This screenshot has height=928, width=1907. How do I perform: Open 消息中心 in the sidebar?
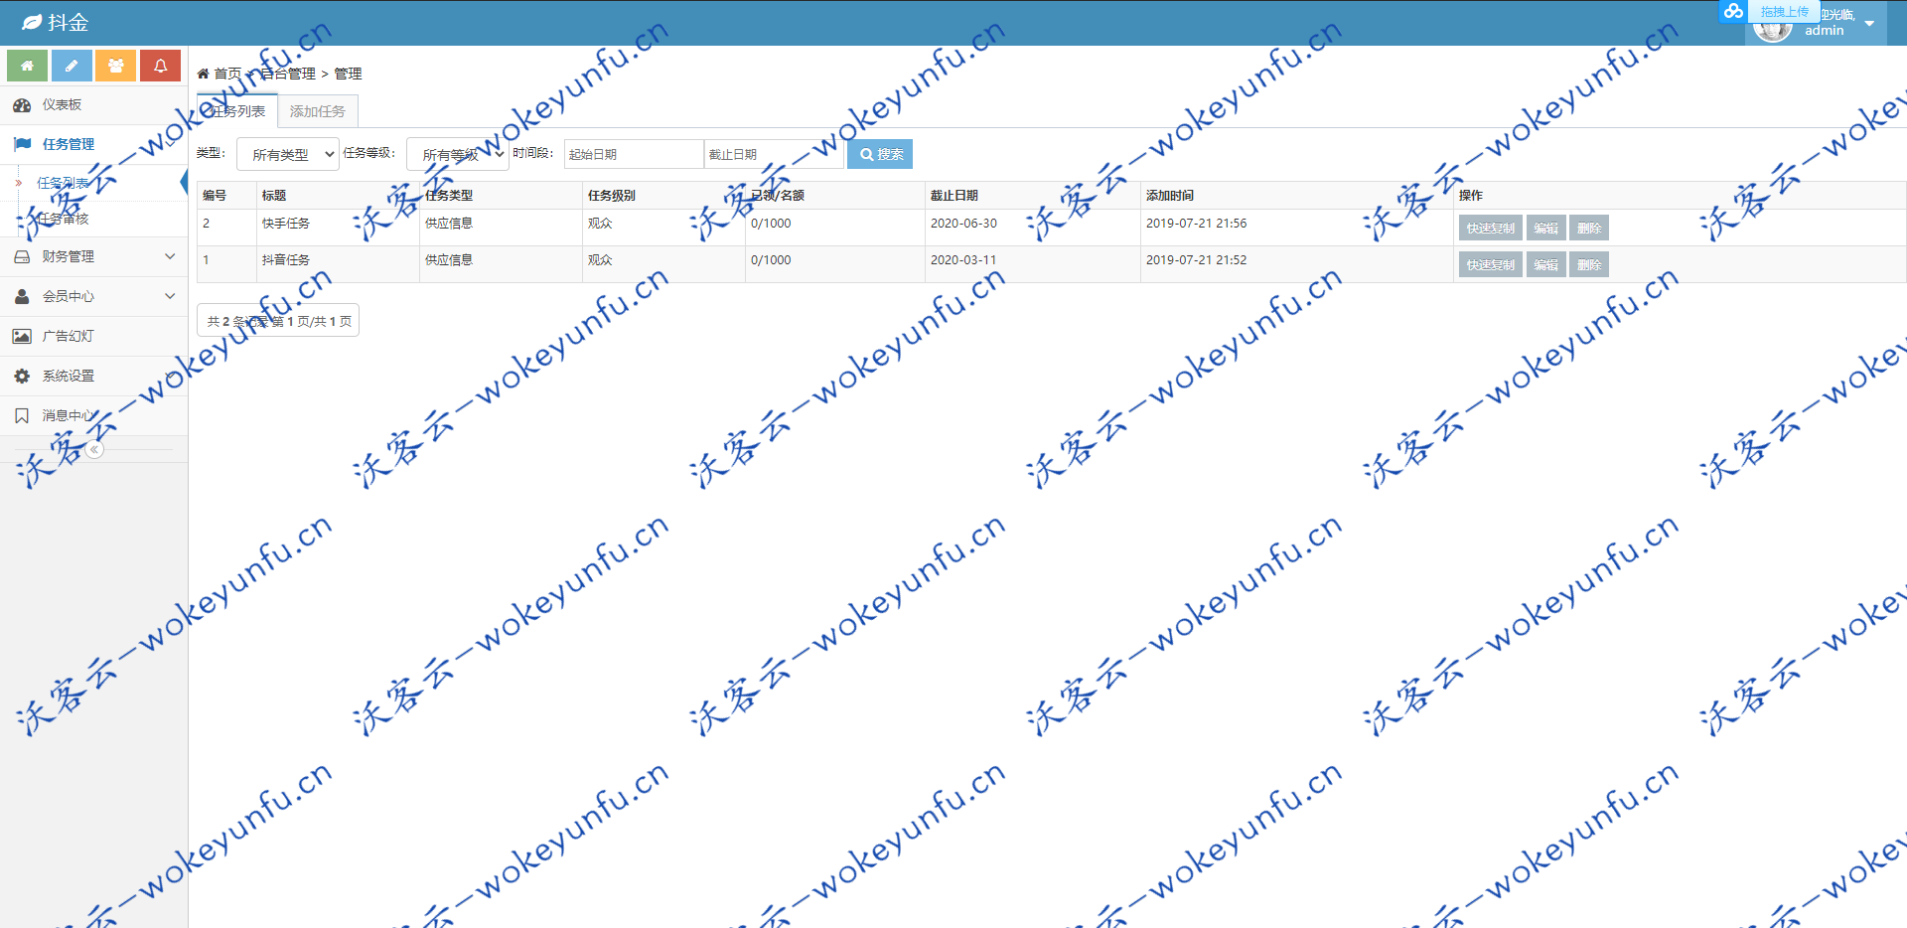93,415
